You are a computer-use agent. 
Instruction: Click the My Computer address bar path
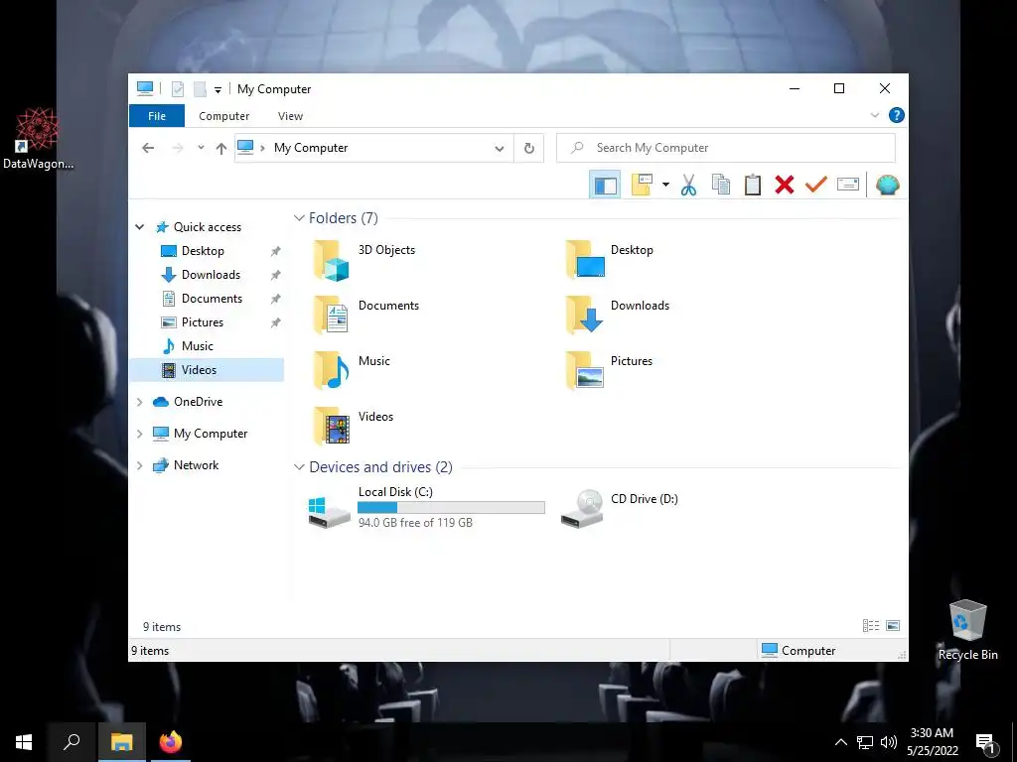[311, 148]
